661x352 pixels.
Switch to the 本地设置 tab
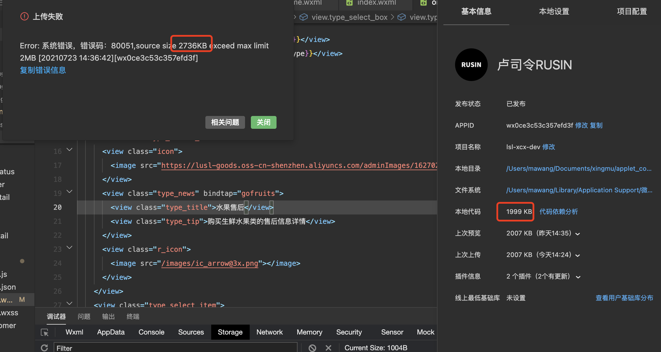point(554,11)
